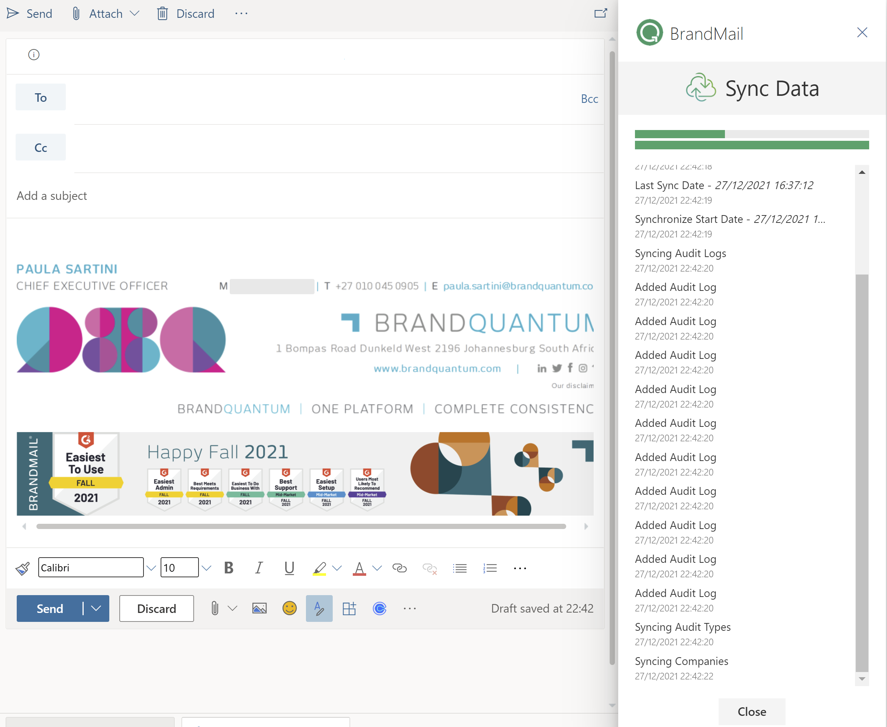Image resolution: width=887 pixels, height=727 pixels.
Task: Toggle underline formatting
Action: tap(289, 568)
